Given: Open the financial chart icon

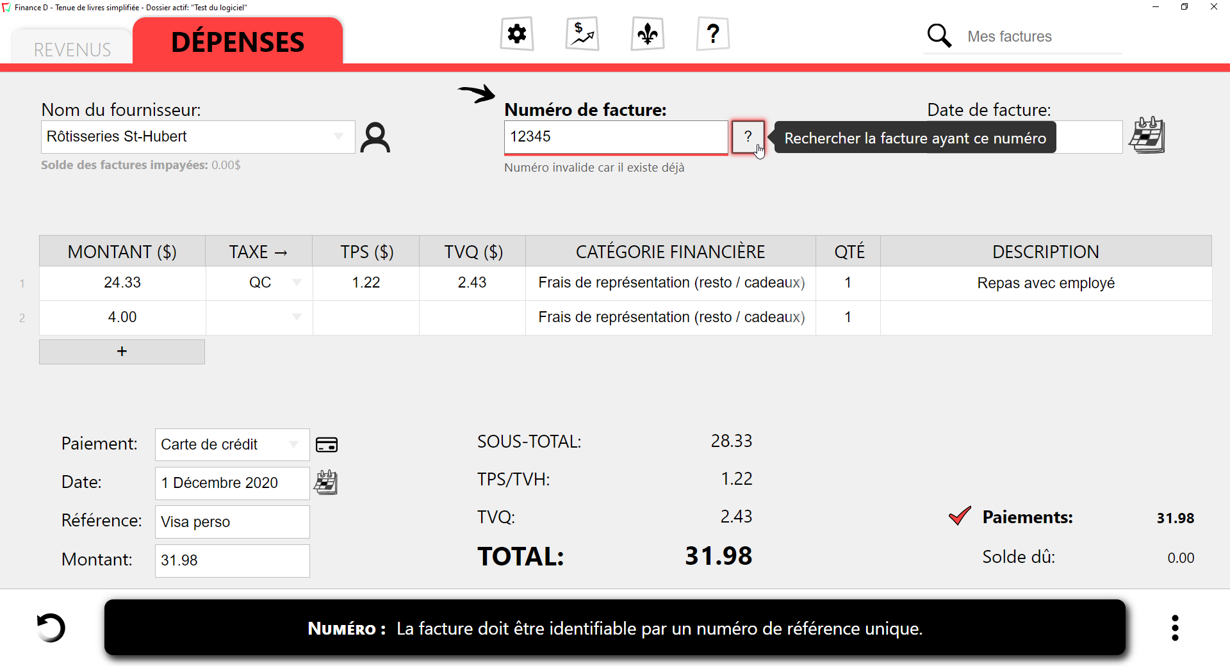Looking at the screenshot, I should [582, 33].
